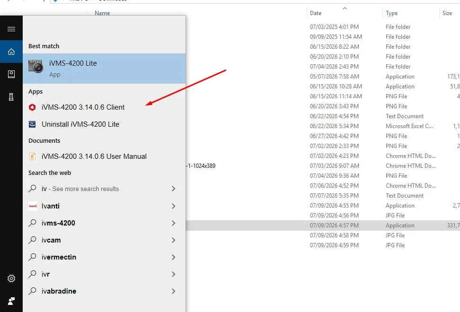The height and width of the screenshot is (312, 460).
Task: Open iVMS-4200 3.14.0.6 Client app
Action: click(x=104, y=107)
